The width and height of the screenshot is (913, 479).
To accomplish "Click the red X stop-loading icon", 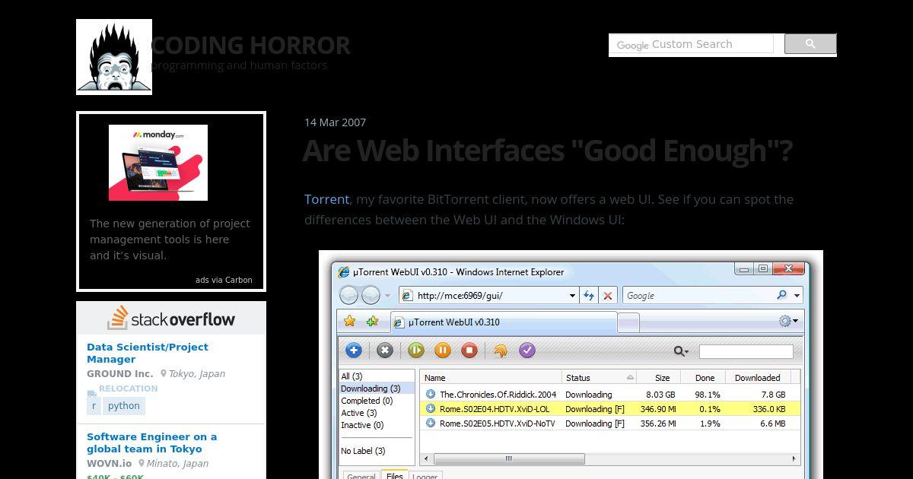I will click(607, 296).
